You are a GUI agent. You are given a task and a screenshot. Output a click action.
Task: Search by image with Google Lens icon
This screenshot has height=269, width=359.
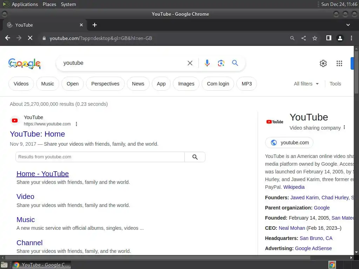point(221,63)
